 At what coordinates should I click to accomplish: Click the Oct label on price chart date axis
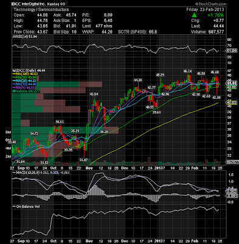(54, 168)
